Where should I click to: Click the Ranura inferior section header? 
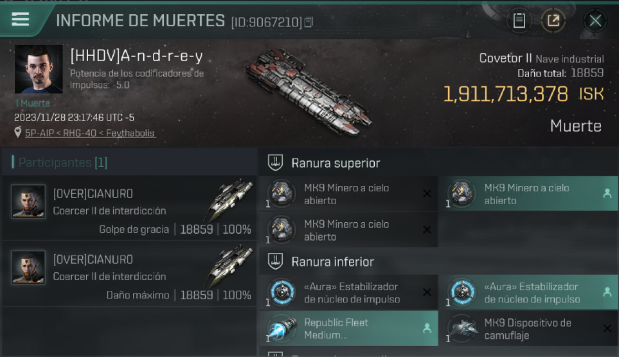[332, 262]
